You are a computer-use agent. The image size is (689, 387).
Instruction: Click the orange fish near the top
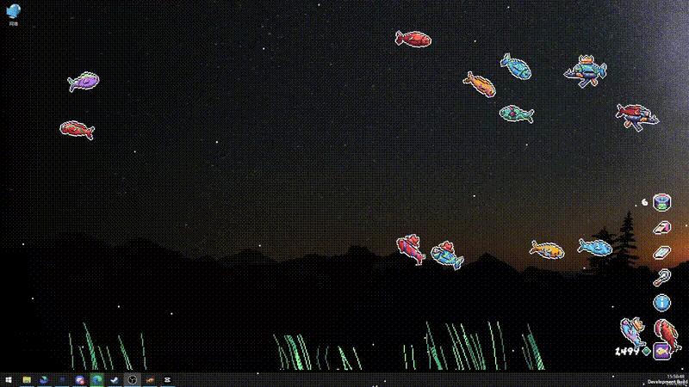tap(480, 83)
